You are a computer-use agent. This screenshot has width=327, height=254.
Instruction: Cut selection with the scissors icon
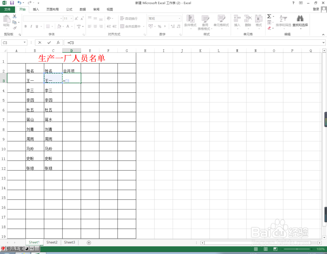click(x=15, y=16)
